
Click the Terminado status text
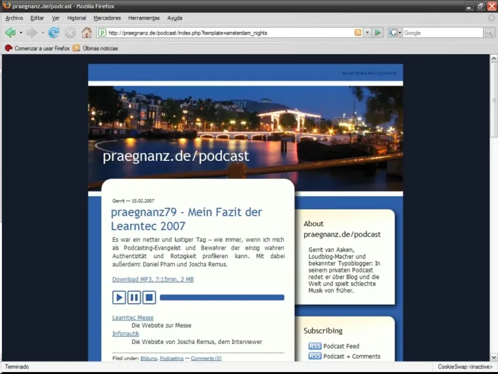pos(17,367)
